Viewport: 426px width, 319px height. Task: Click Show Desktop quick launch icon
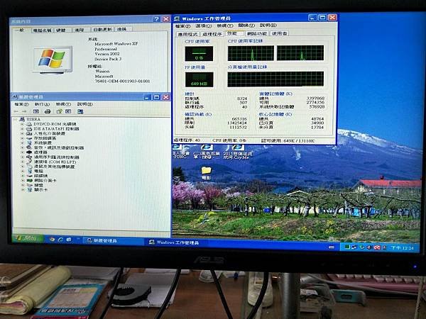(x=69, y=240)
